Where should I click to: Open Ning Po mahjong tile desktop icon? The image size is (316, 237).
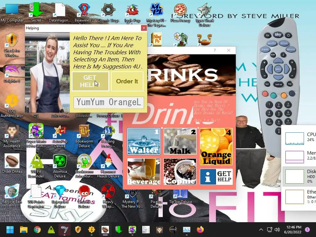[x=156, y=39]
